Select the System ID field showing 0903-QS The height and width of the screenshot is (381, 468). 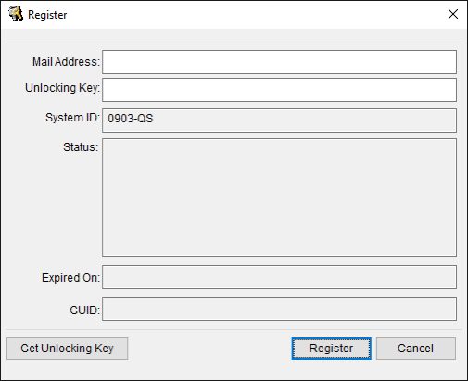pyautogui.click(x=279, y=121)
